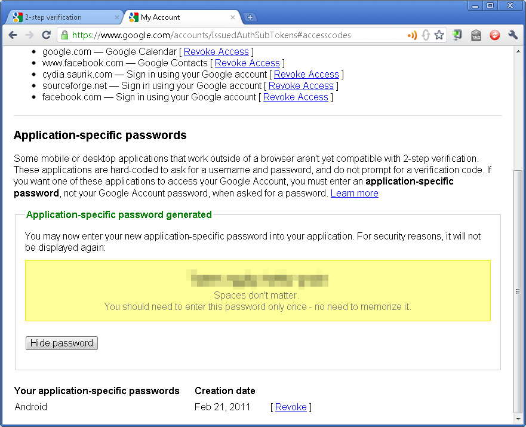Click the Spaces don't matter note
The image size is (526, 427).
(256, 295)
